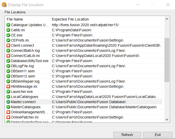Click the Settings path for CEPrefs.ini
175x139 pixels.
tap(88, 40)
